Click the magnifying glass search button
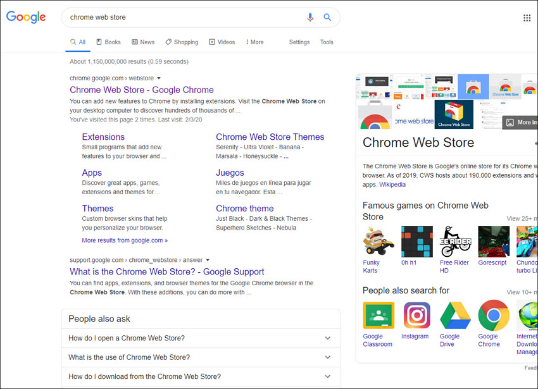 click(x=327, y=17)
